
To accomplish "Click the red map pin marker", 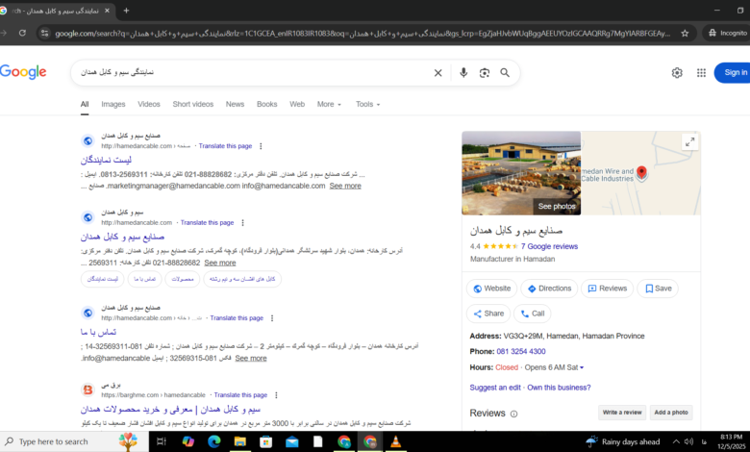I will (641, 173).
